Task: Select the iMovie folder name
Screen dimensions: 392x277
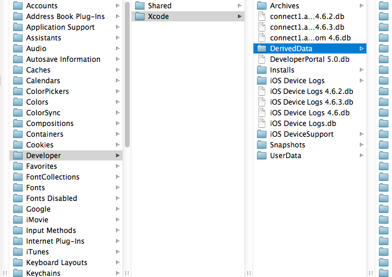Action: [37, 219]
